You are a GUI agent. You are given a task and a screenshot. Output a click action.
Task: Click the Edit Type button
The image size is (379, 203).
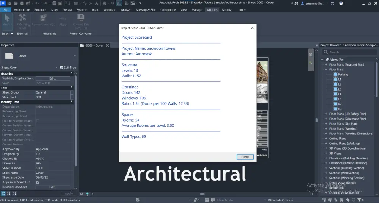pos(68,67)
